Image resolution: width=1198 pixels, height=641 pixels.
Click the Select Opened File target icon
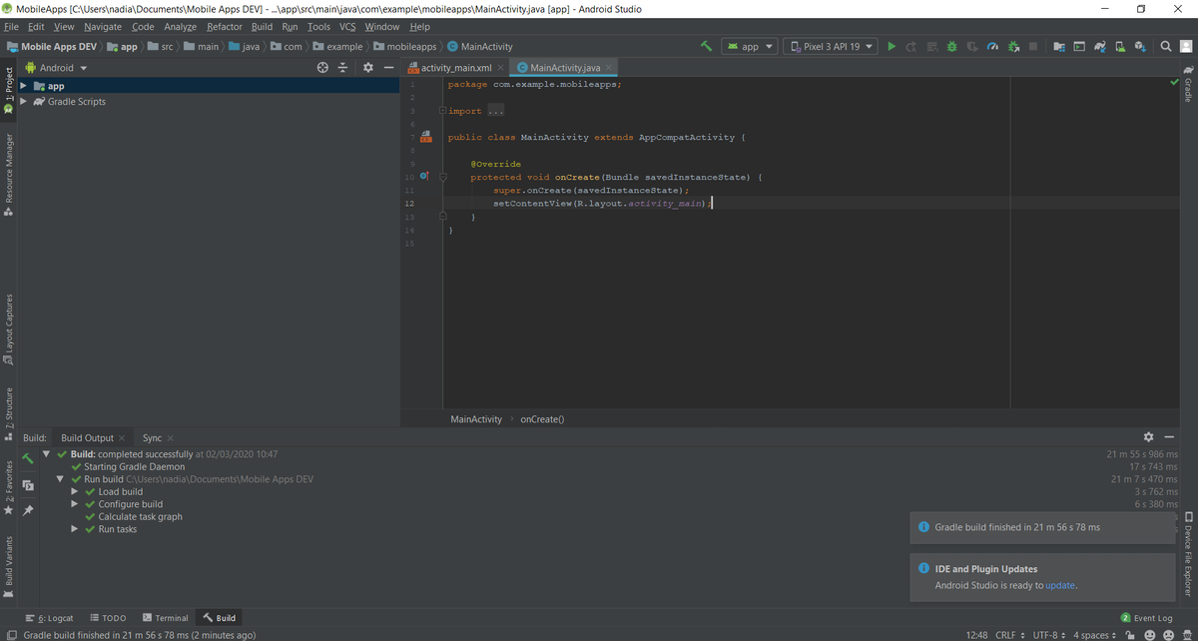pos(322,68)
